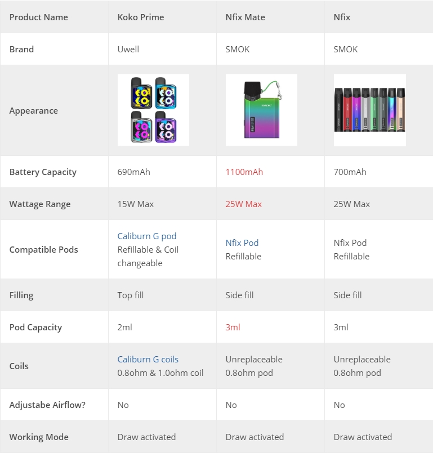Select the Nfix column header
The width and height of the screenshot is (433, 453).
click(342, 17)
